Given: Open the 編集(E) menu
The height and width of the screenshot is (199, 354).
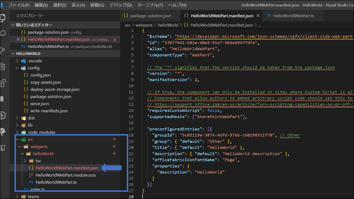Looking at the screenshot, I should click(41, 5).
